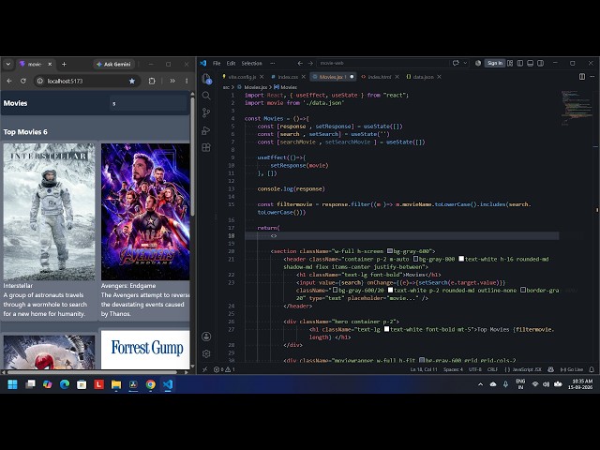
Task: Open the editor More Actions menu
Action: pos(592,77)
